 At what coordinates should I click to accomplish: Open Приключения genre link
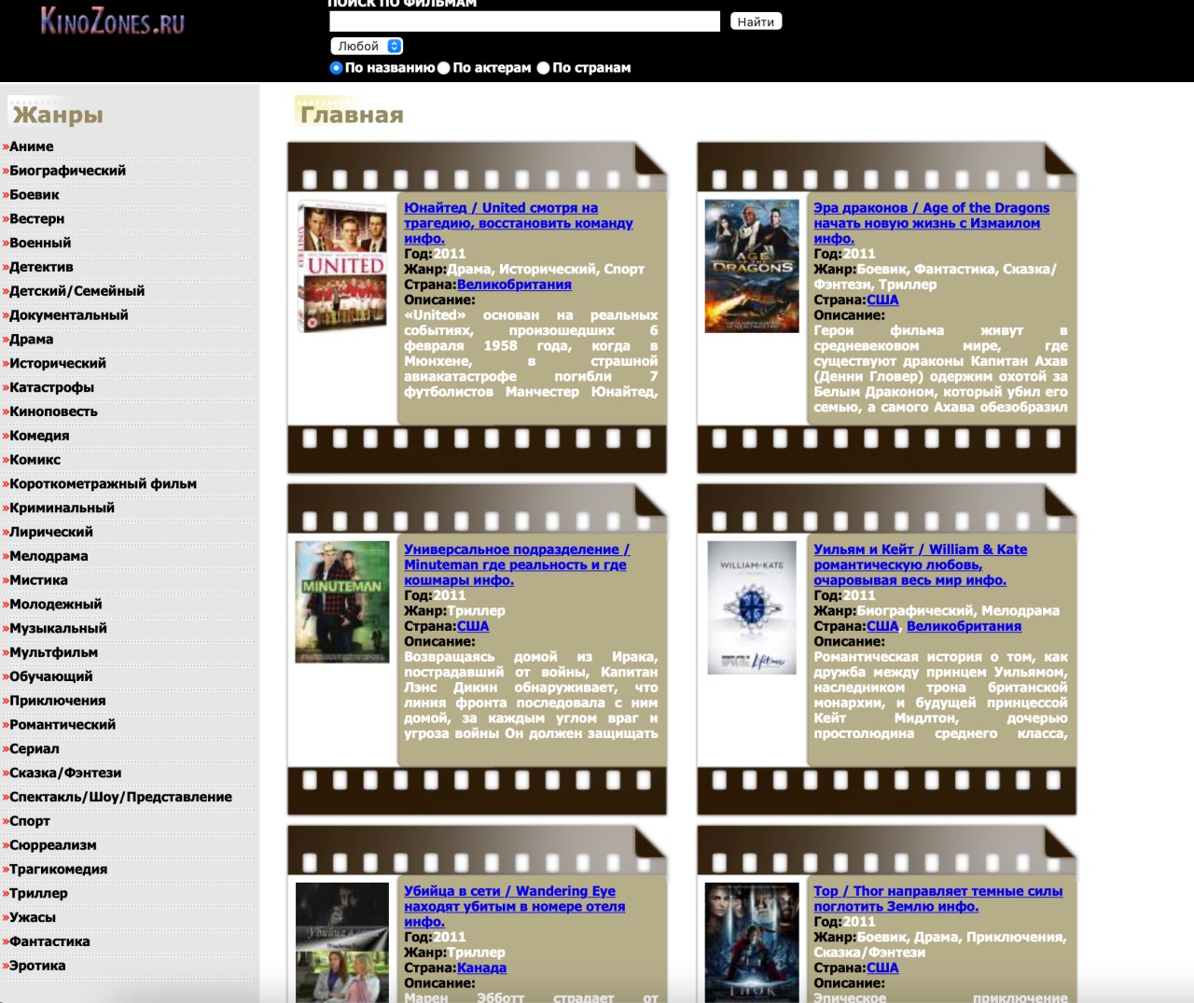[x=58, y=701]
